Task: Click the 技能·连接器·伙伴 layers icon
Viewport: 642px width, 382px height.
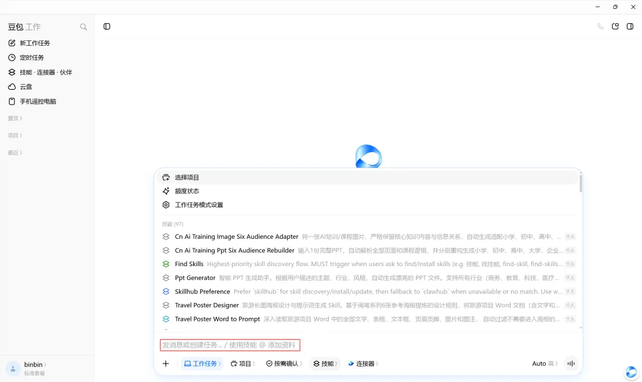Action: pos(12,72)
